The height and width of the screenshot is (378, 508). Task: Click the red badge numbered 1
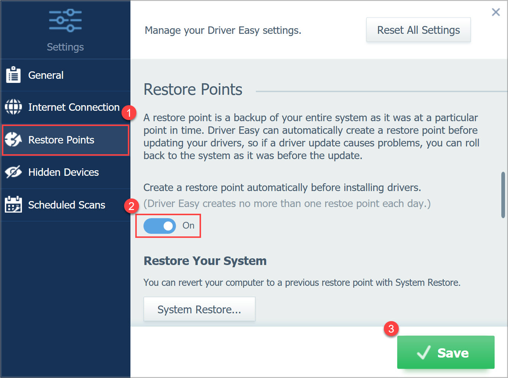[x=129, y=113]
